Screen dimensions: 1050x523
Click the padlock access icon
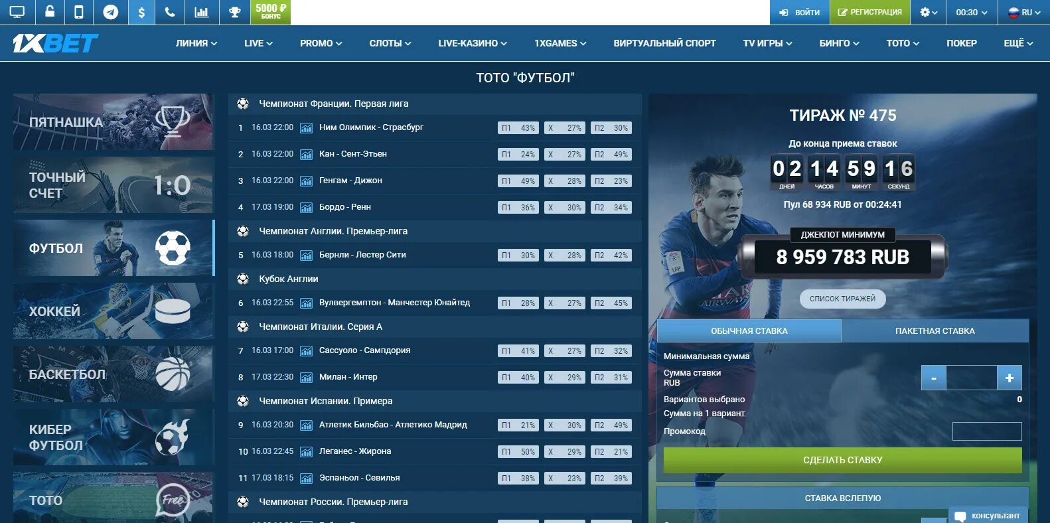50,12
